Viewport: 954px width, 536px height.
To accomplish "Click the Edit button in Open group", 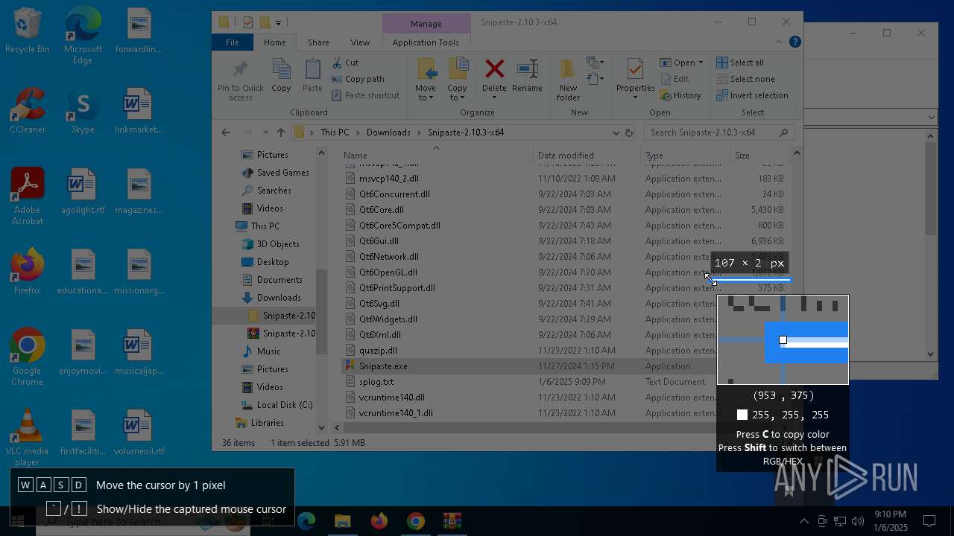I will [675, 79].
